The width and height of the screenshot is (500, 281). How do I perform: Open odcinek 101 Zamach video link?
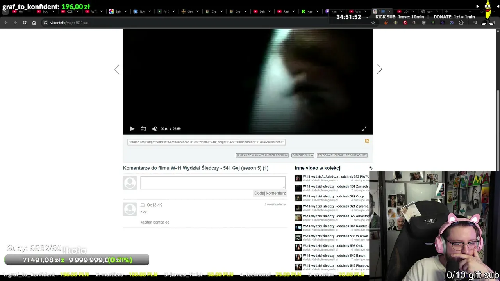tap(336, 187)
